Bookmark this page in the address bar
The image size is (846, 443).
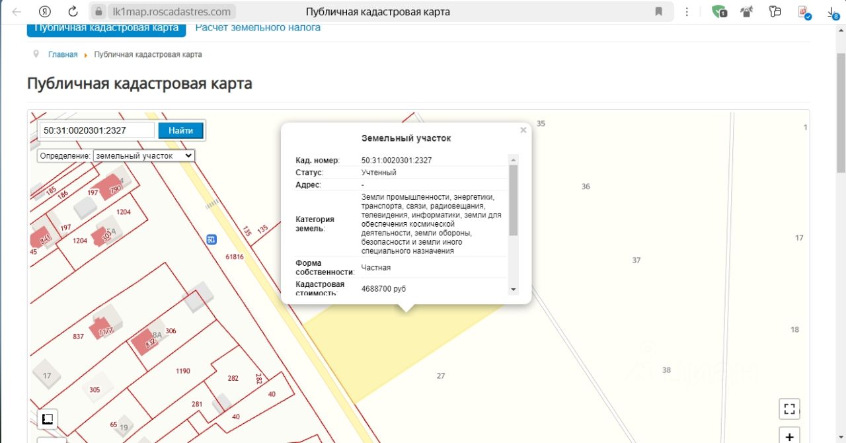[658, 12]
